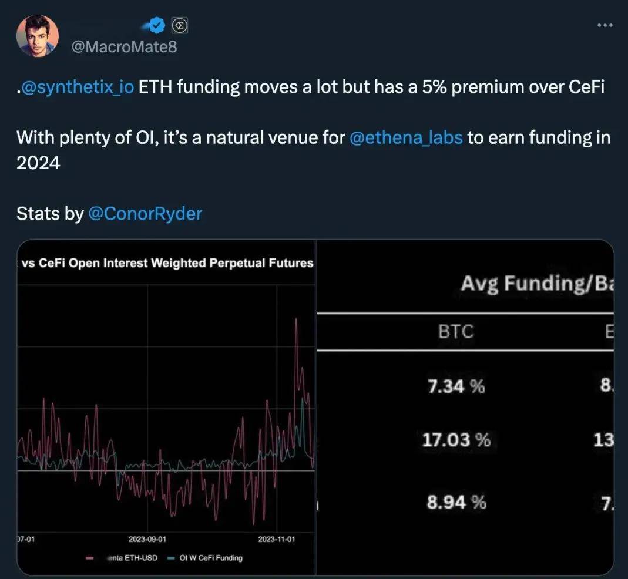Click the ETH-USD legend label

click(x=133, y=558)
